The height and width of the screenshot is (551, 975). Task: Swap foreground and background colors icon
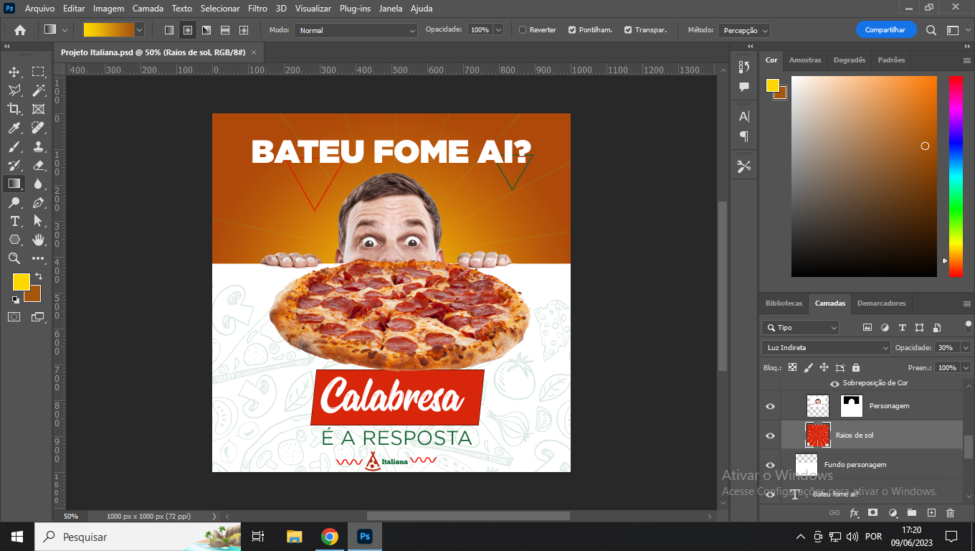[x=38, y=276]
